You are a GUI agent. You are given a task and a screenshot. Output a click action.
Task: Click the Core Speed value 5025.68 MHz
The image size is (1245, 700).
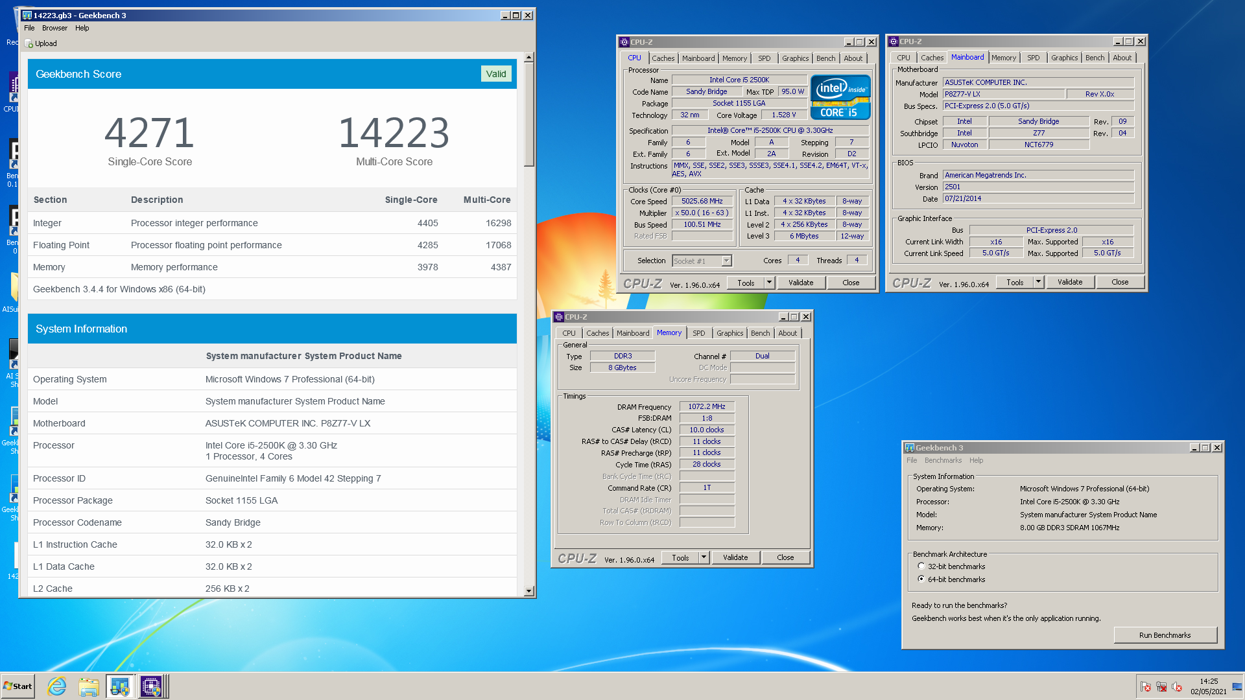coord(702,202)
